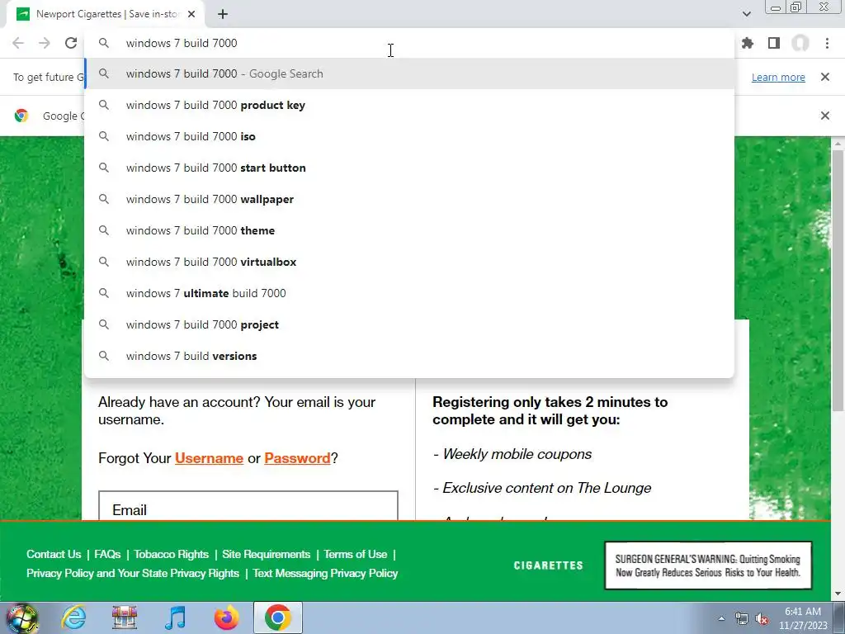Open the Extensions puzzle icon

click(748, 43)
